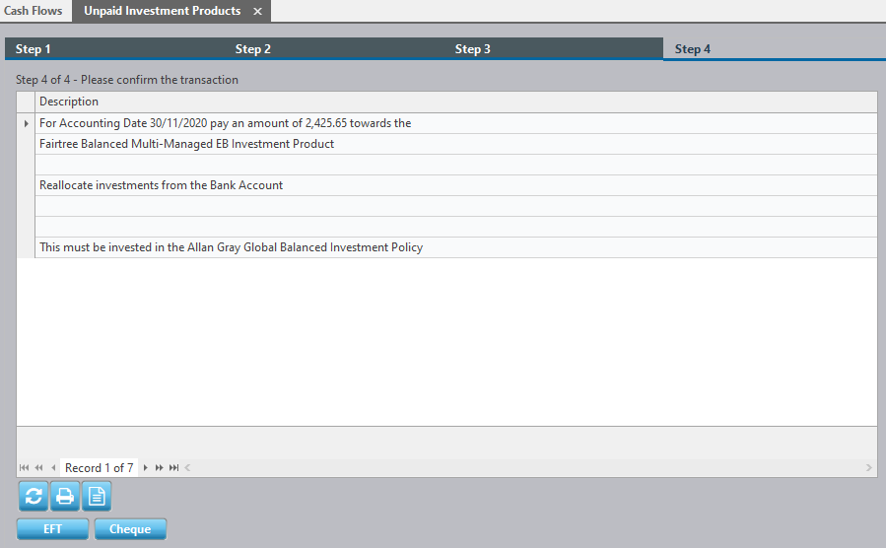Select row 'Fairtree Balanced Multi-Managed EB Investment Product'
Screen dimensions: 886x548
(x=455, y=144)
